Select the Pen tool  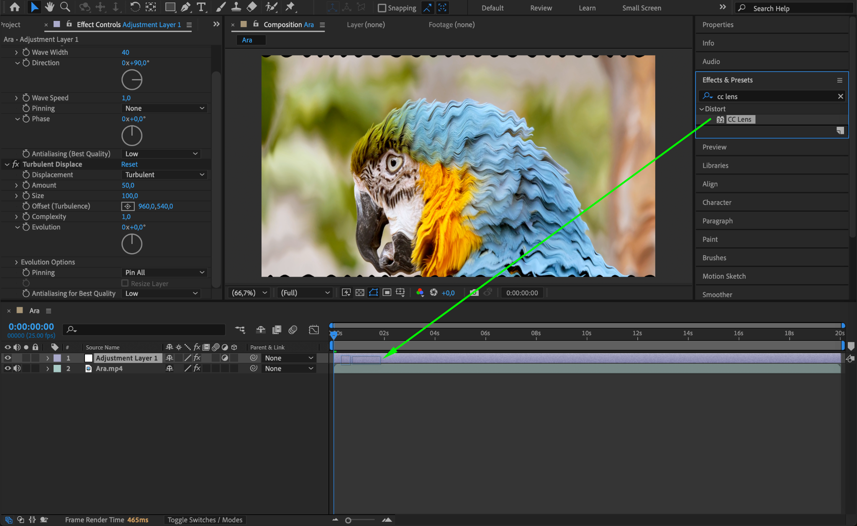(x=185, y=7)
